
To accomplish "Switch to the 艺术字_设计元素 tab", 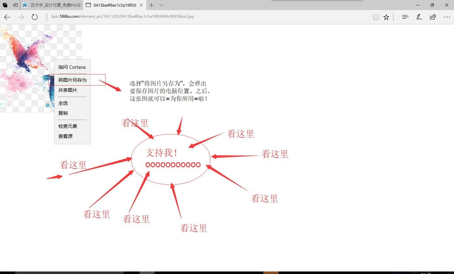I will point(50,5).
